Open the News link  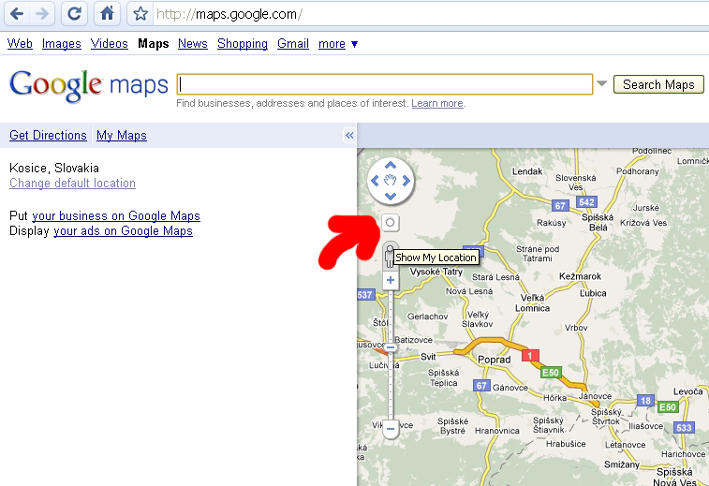click(193, 43)
